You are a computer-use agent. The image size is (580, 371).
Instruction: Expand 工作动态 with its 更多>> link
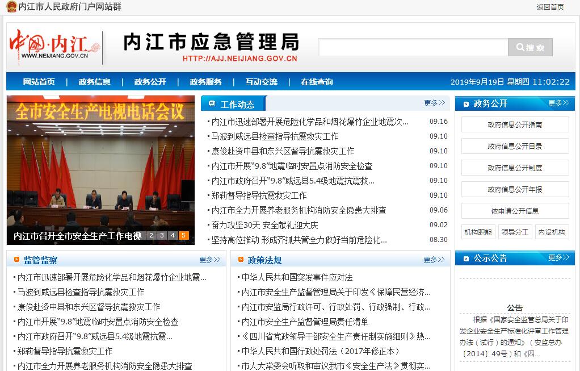pyautogui.click(x=434, y=103)
